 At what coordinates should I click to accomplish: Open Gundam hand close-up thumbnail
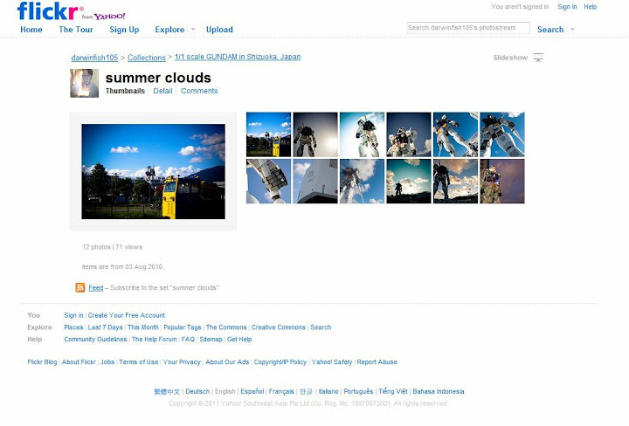click(269, 182)
